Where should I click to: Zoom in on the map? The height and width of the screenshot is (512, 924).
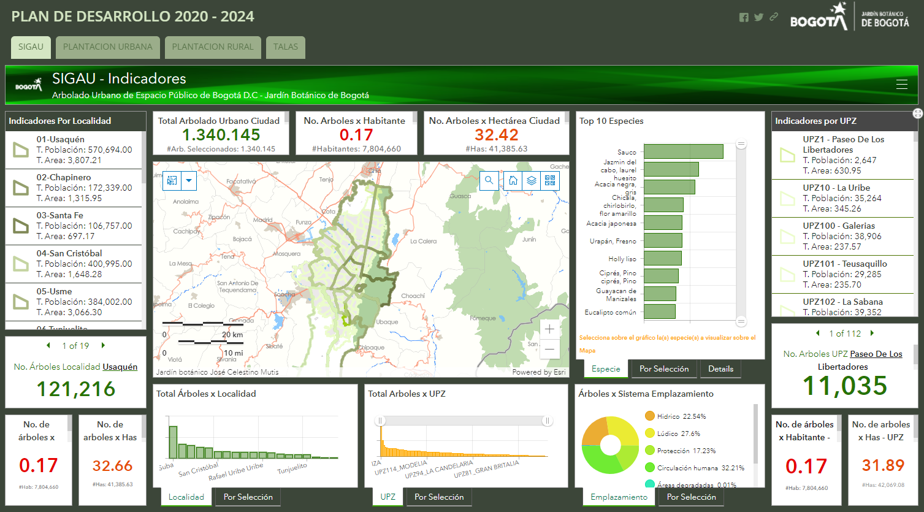pyautogui.click(x=549, y=329)
